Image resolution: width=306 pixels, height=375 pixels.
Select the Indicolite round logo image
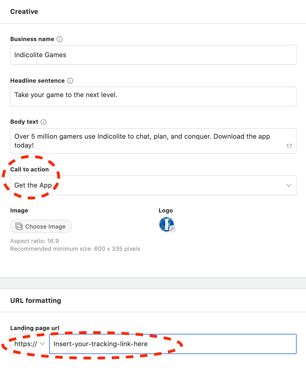[166, 224]
